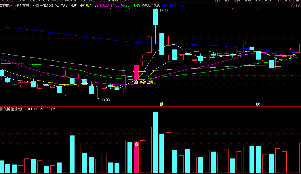Select the MA60: 13.97 label
This screenshot has height=174, width=301.
point(151,5)
